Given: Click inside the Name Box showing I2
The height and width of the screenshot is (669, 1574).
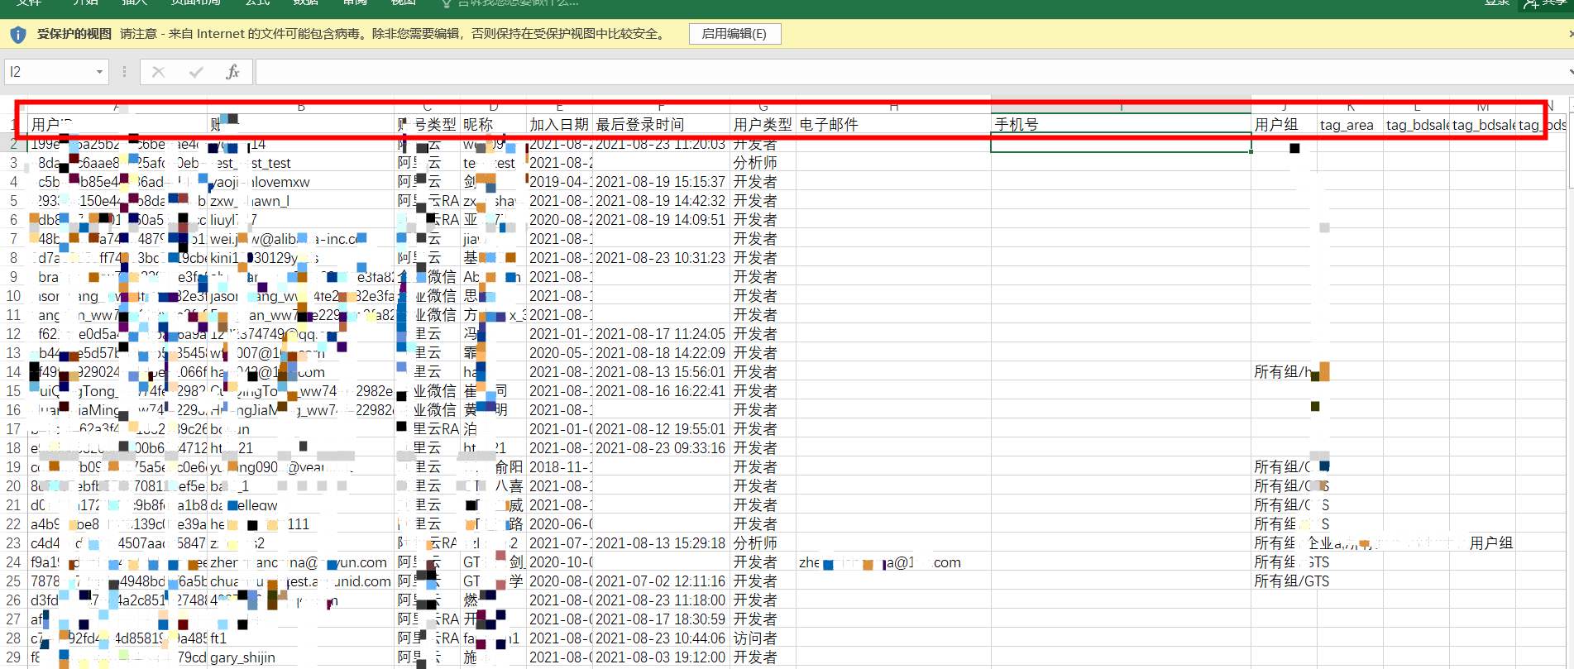Looking at the screenshot, I should (x=48, y=72).
